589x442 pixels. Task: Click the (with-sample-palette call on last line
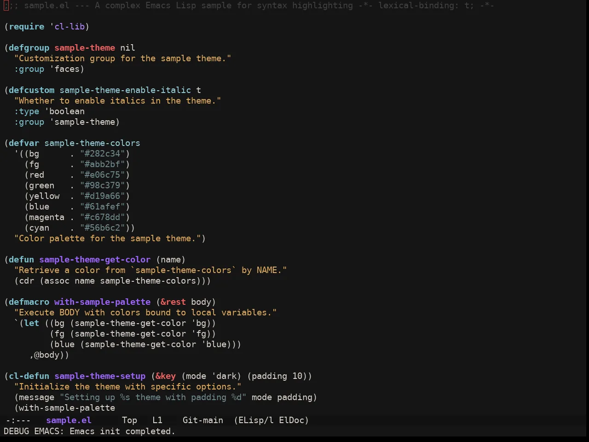pos(64,408)
